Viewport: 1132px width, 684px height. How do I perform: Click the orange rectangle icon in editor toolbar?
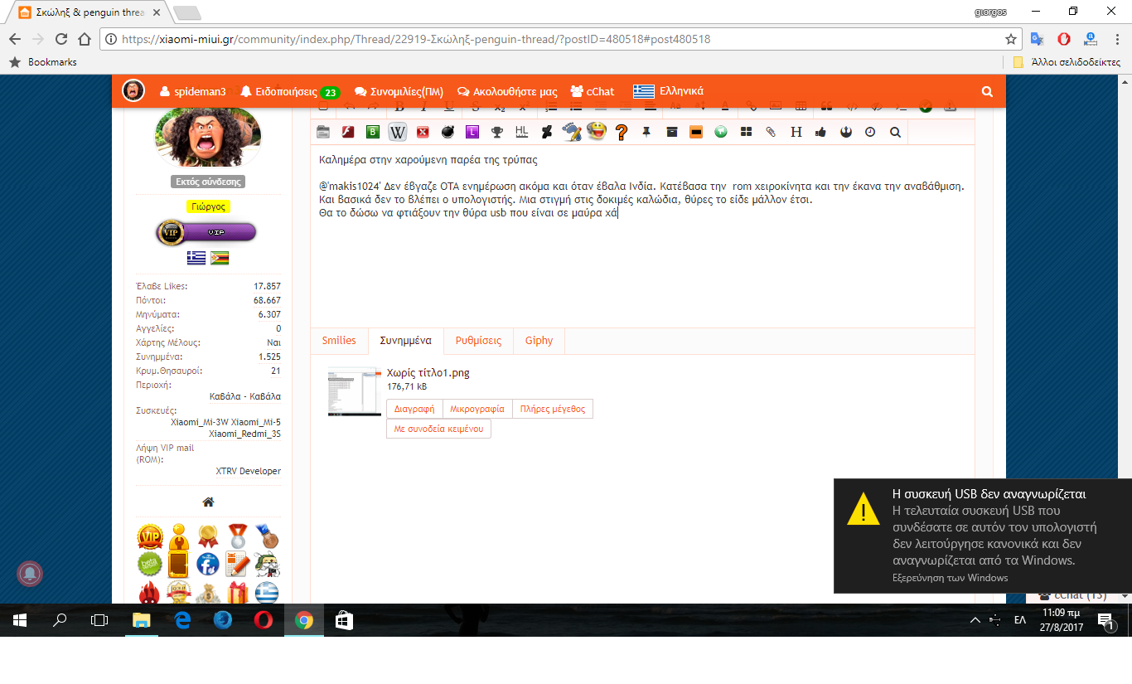coord(696,132)
